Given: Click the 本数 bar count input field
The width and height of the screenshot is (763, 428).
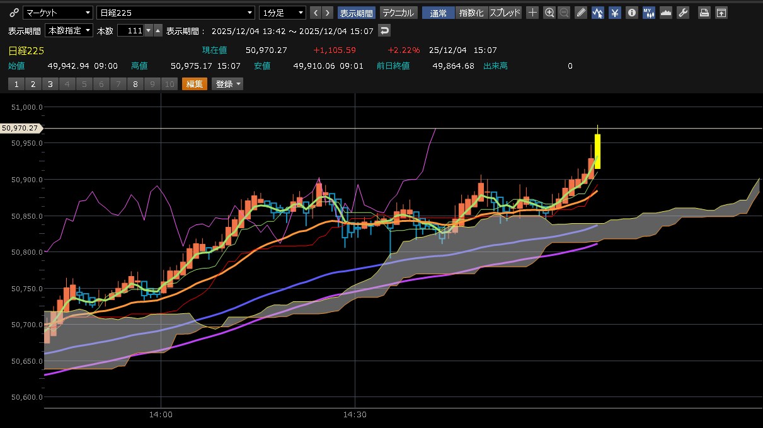Looking at the screenshot, I should click(x=130, y=30).
